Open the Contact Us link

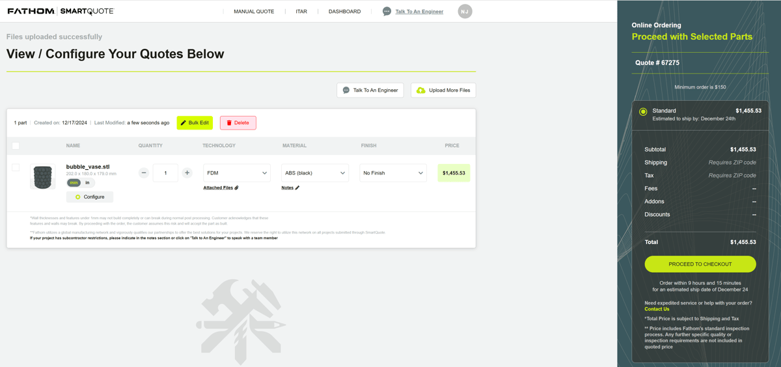657,309
